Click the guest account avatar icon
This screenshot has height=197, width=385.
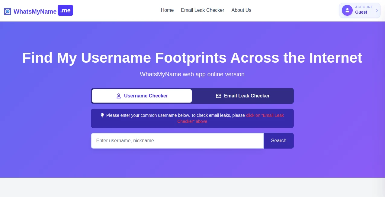(x=347, y=10)
